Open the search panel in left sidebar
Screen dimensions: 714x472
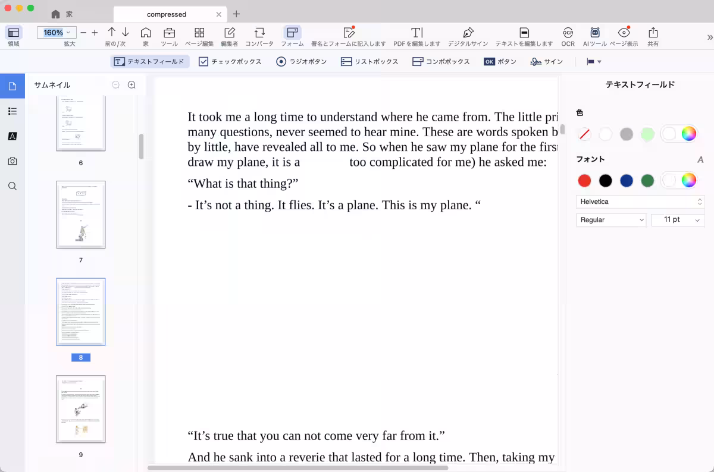tap(12, 186)
